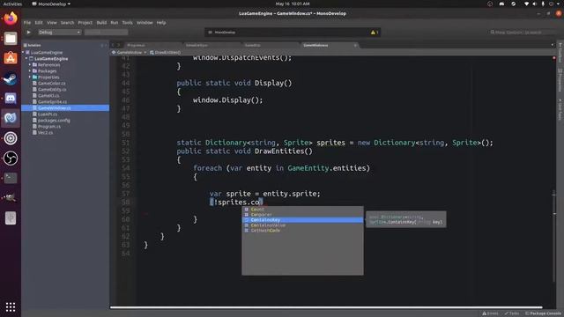The width and height of the screenshot is (564, 317).
Task: Open packages.config in the solution tree
Action: pyautogui.click(x=54, y=121)
